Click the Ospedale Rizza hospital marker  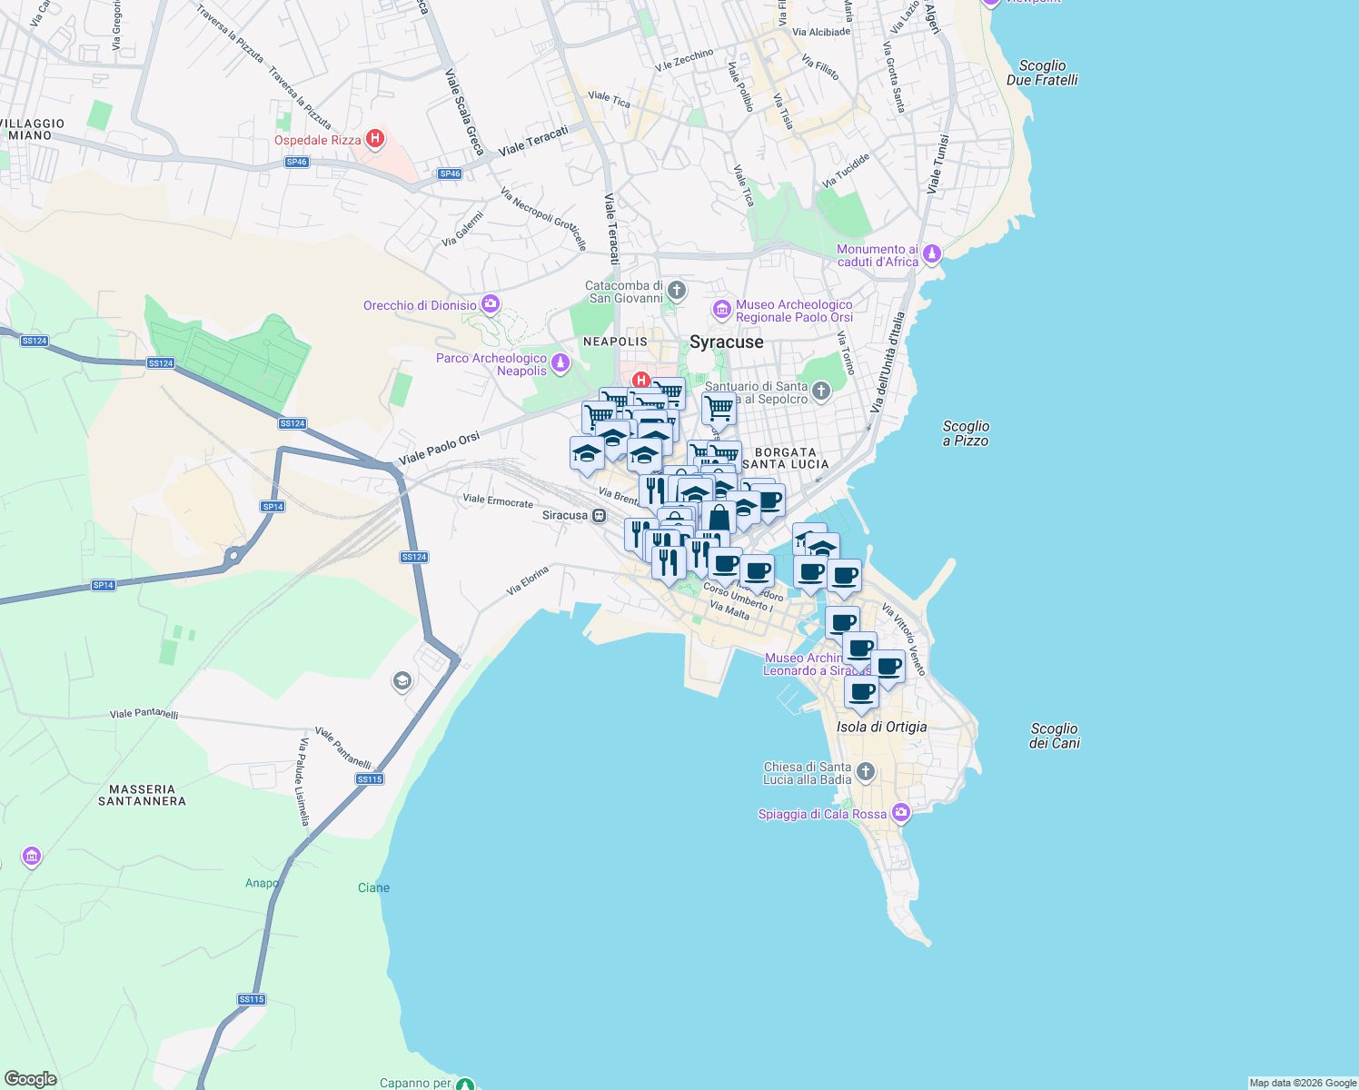[x=373, y=138]
